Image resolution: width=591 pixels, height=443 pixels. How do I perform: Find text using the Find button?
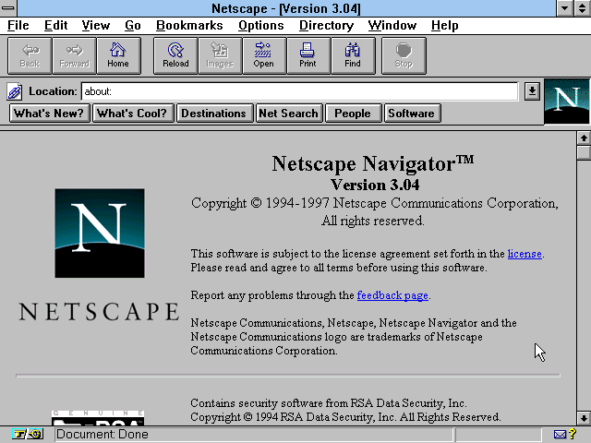pyautogui.click(x=353, y=55)
